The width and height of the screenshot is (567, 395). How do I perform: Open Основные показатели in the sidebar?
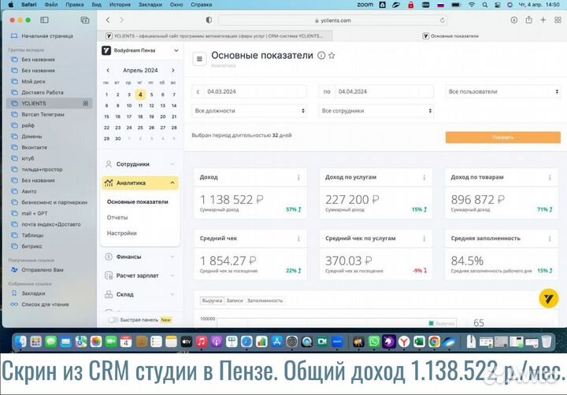[137, 201]
